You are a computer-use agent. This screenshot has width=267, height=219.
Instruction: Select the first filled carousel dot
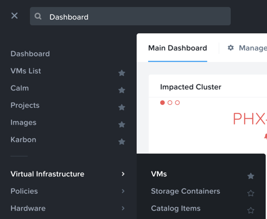(x=162, y=103)
